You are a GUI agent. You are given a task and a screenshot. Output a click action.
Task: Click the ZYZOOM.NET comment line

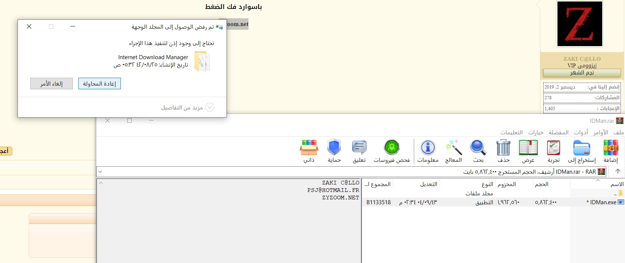[341, 198]
